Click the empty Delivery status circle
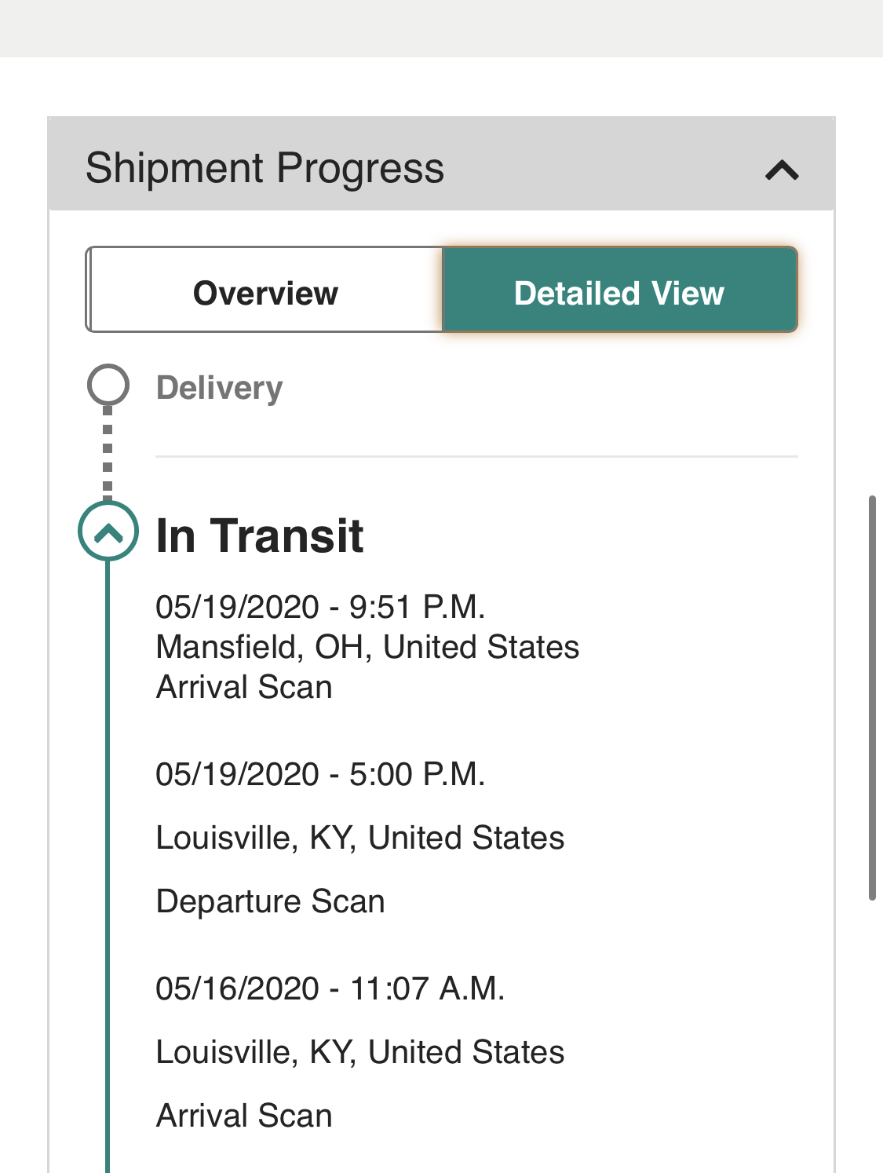The image size is (883, 1173). pos(108,385)
